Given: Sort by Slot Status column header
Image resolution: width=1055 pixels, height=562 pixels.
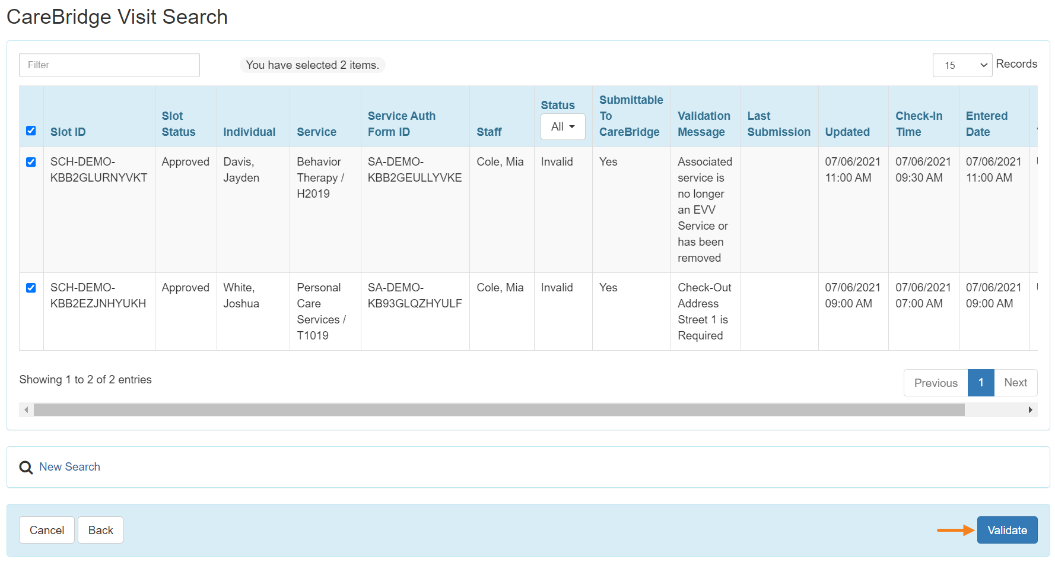Looking at the screenshot, I should [178, 124].
